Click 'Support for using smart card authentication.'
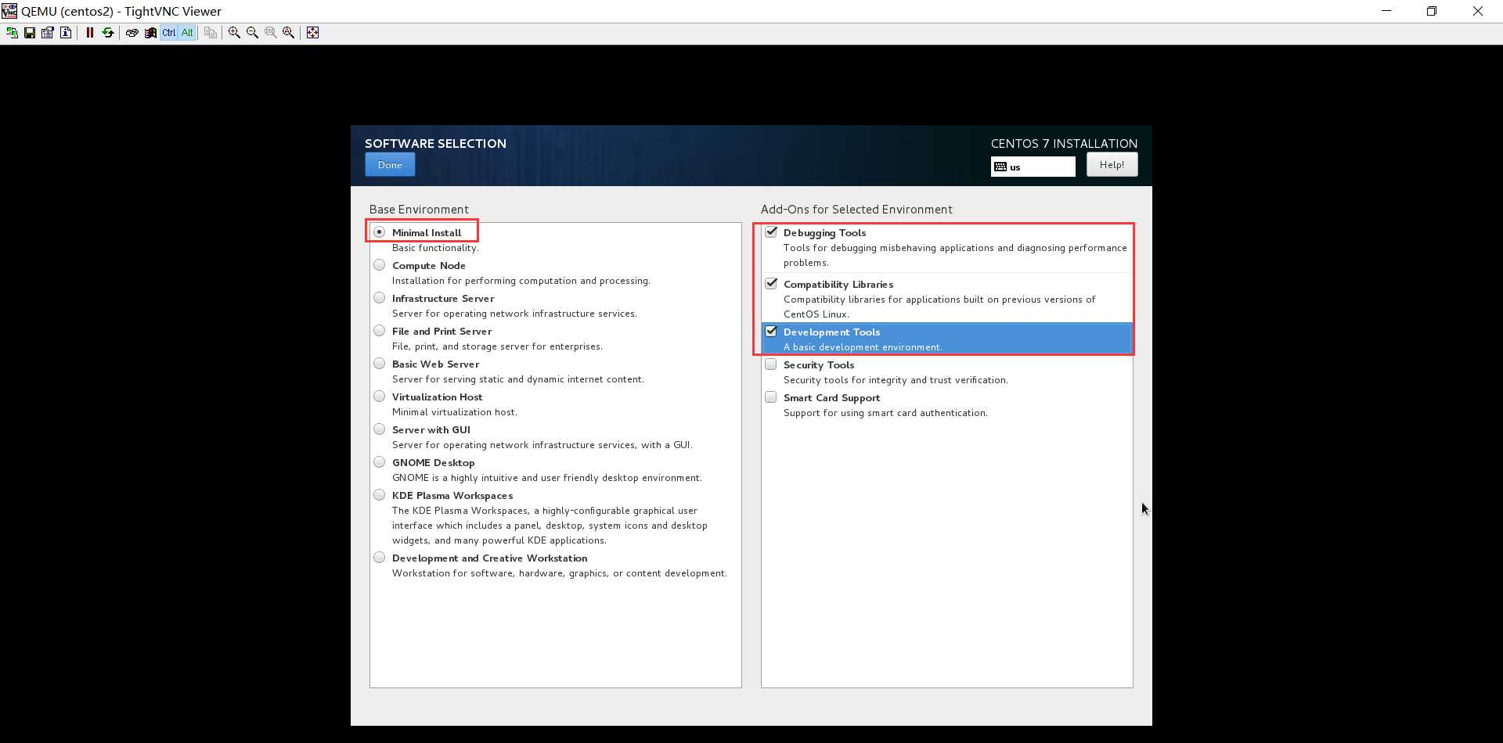This screenshot has height=743, width=1503. (885, 413)
